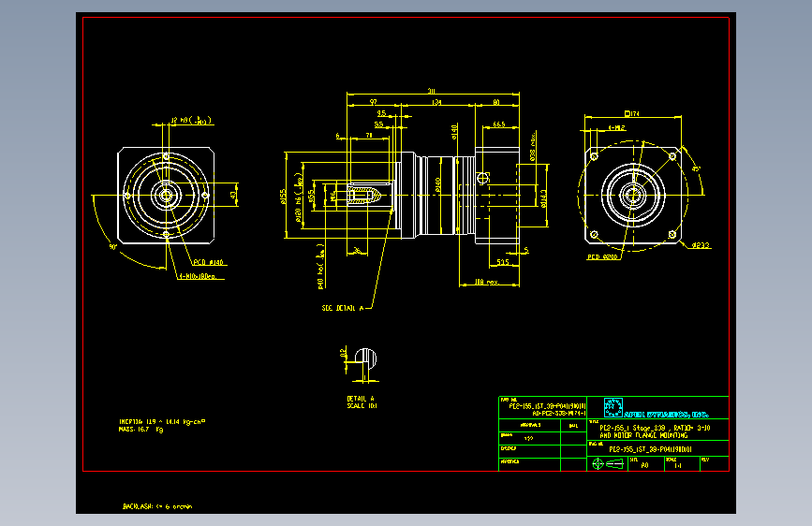Select the 80 length dimension at top right
Screen dimensions: 812x526
point(496,102)
